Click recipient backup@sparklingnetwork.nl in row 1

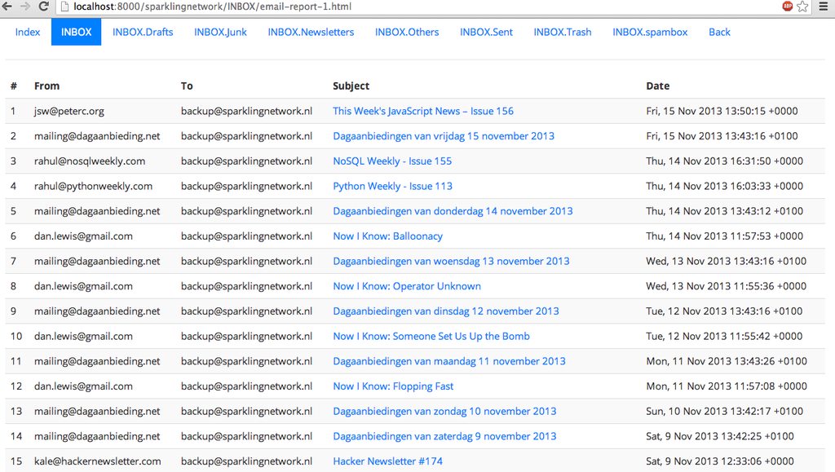(246, 111)
